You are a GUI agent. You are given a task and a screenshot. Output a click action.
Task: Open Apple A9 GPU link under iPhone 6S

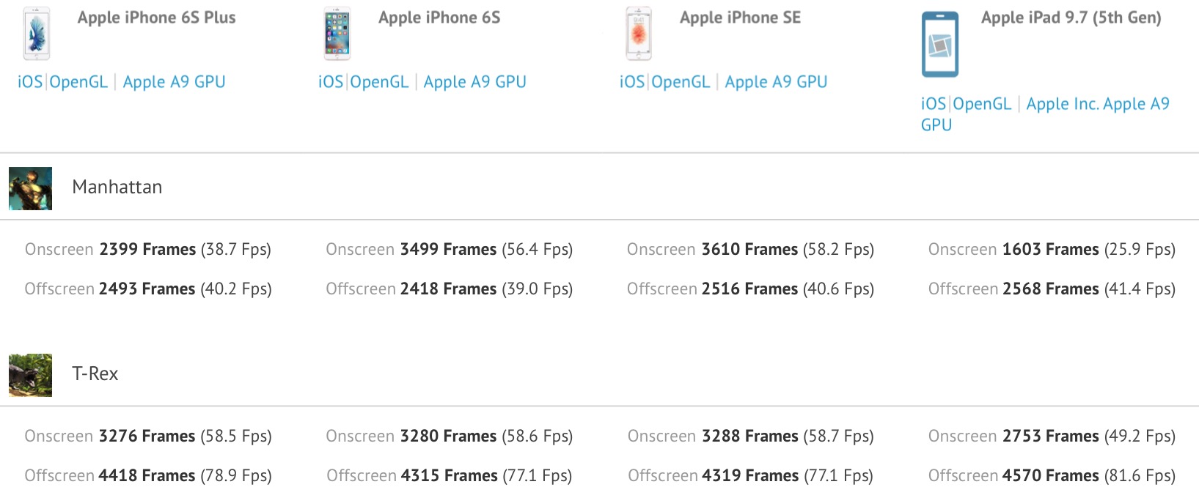(474, 82)
